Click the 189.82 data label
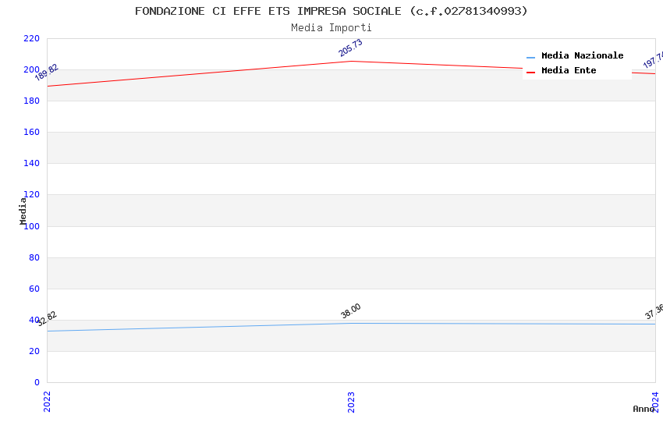Screen dimensions: 663x429 [x=47, y=73]
